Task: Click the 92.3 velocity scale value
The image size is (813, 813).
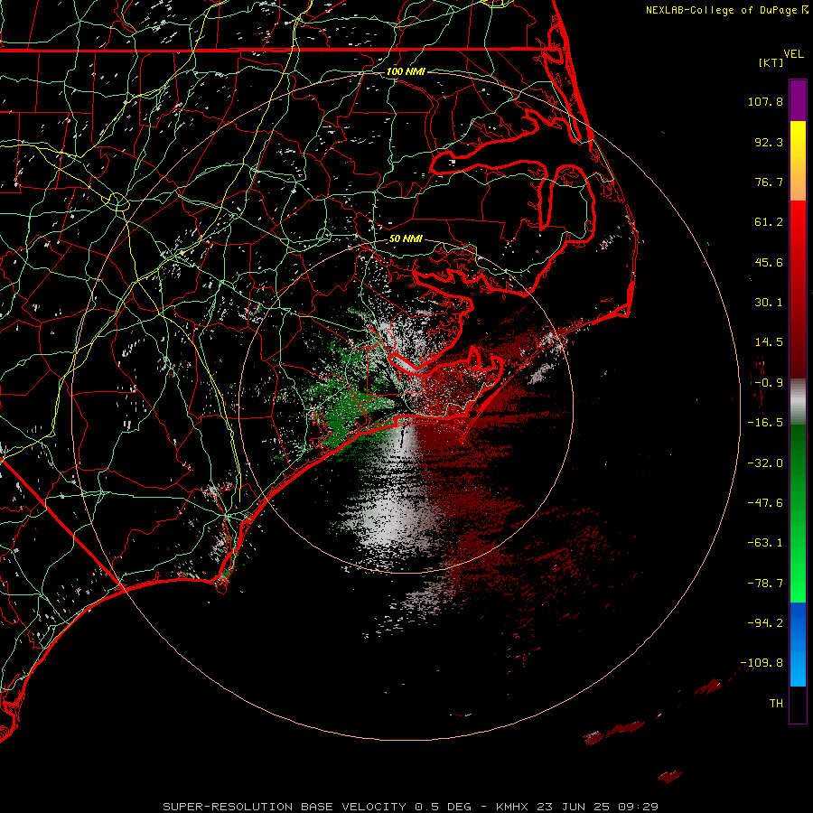Action: point(769,142)
